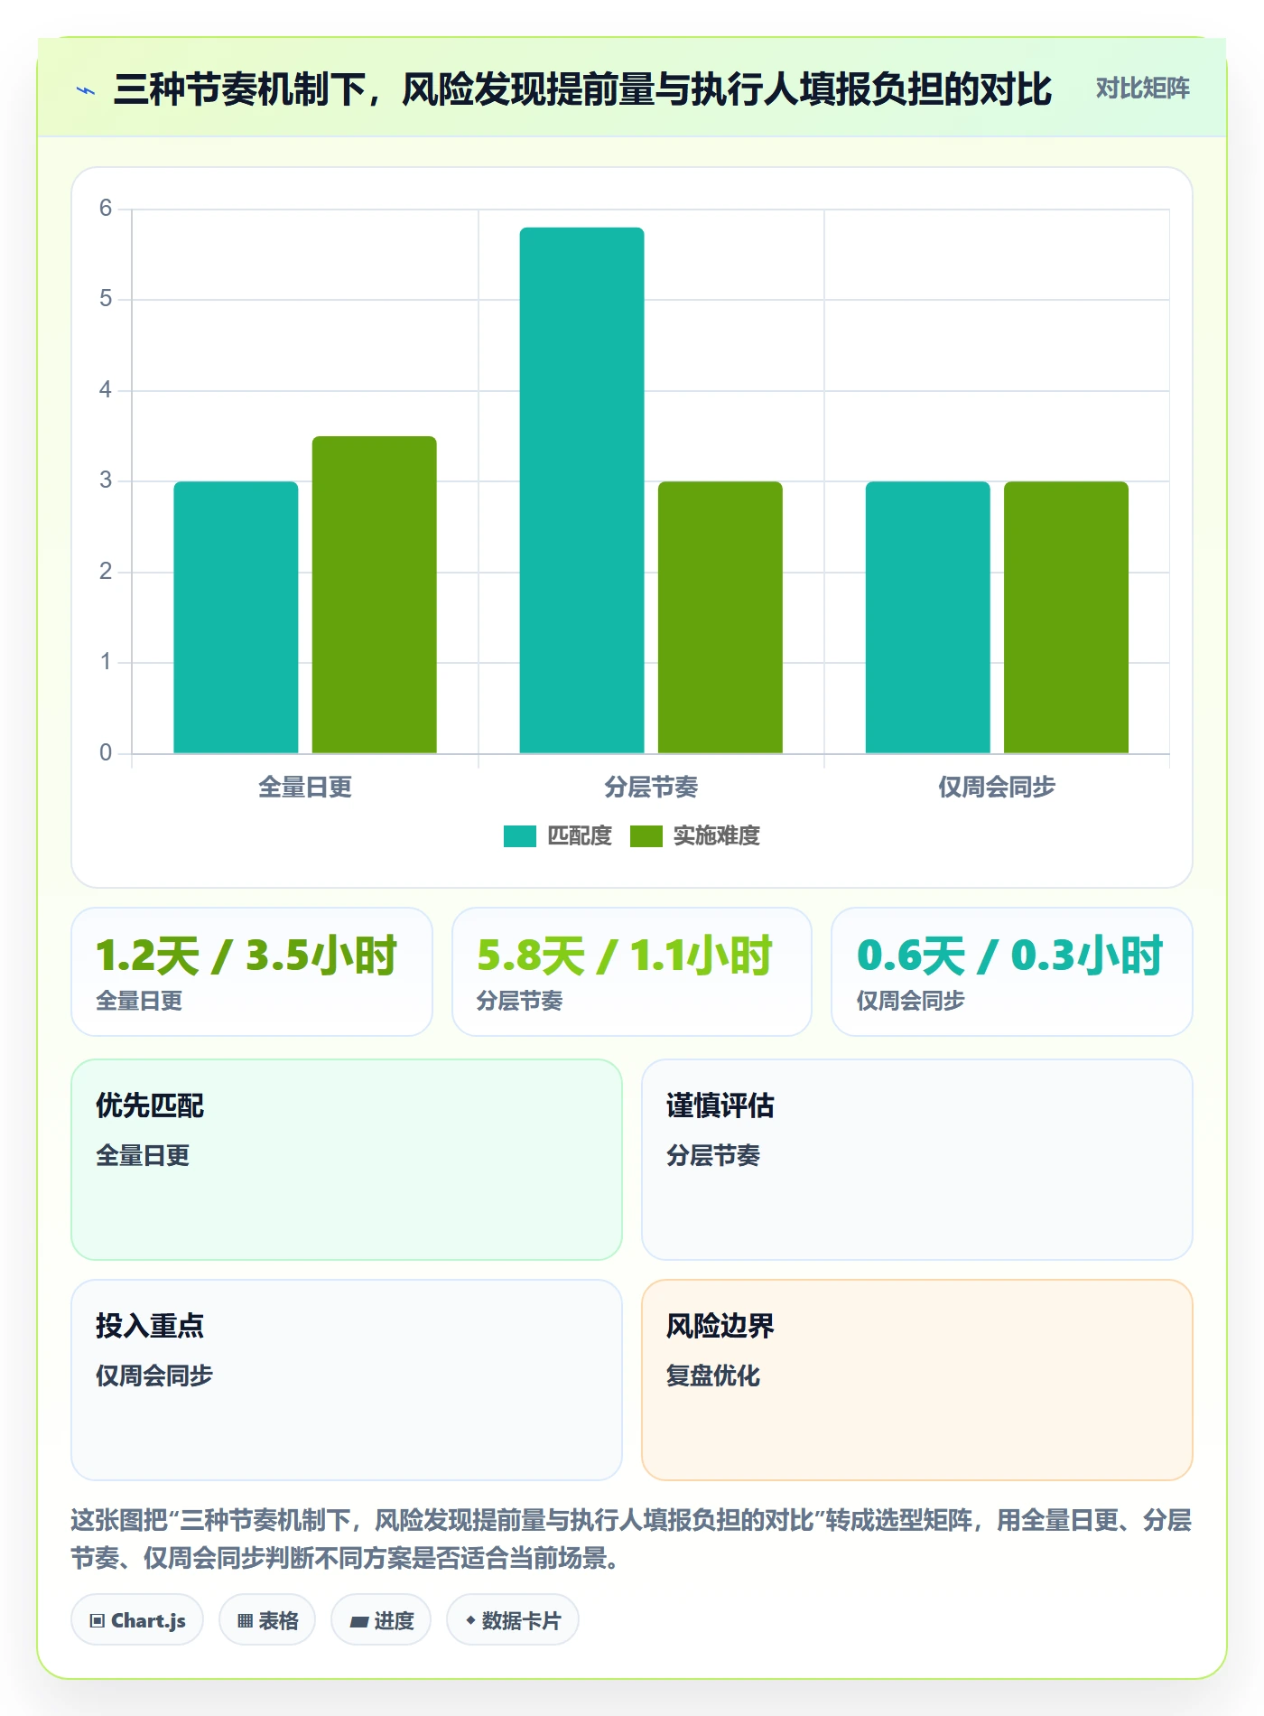
Task: Click the y-axis value 0
Action: pos(106,752)
